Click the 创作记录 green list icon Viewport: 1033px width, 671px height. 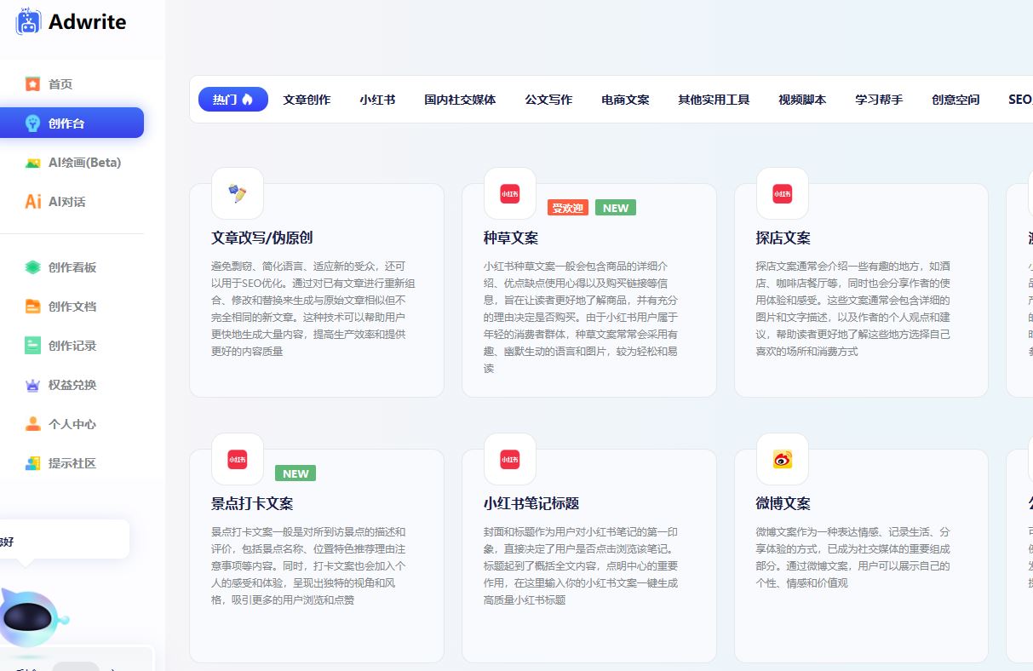[32, 346]
